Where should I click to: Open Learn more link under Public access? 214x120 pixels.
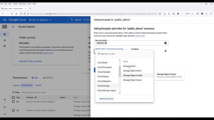point(48,53)
